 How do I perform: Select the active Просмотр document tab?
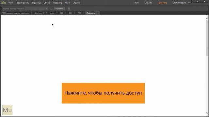click(91, 13)
